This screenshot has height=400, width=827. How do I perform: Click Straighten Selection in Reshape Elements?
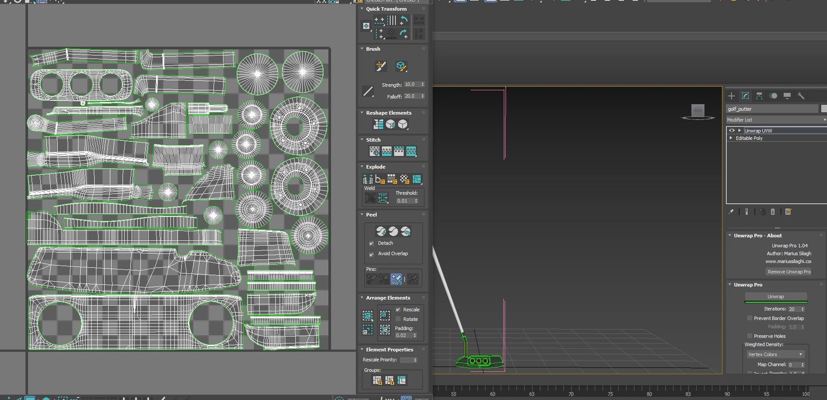(378, 124)
